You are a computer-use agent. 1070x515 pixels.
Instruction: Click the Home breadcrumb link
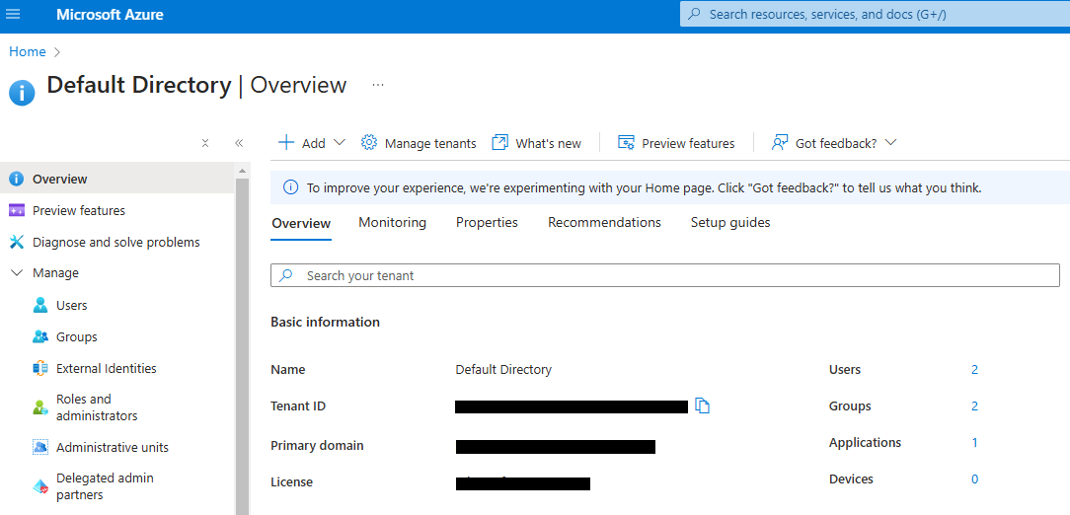[28, 51]
